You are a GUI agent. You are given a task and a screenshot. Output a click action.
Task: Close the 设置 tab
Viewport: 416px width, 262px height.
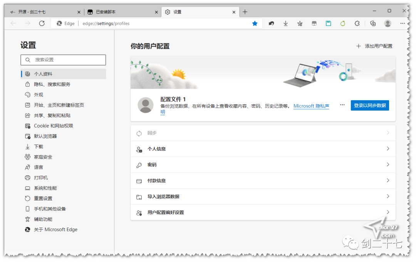234,12
